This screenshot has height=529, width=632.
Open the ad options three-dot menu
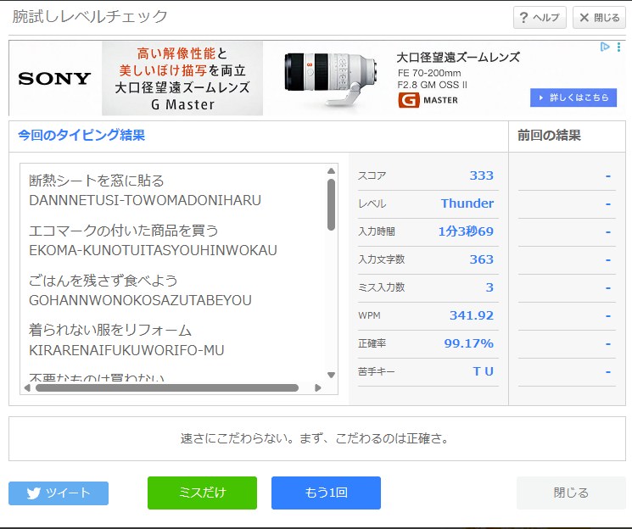619,47
